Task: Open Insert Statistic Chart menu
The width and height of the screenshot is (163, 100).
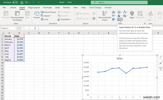Action: point(120,16)
